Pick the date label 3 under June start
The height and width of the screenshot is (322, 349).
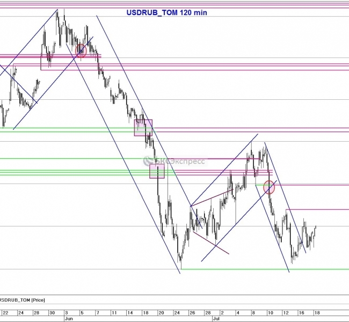(67, 313)
